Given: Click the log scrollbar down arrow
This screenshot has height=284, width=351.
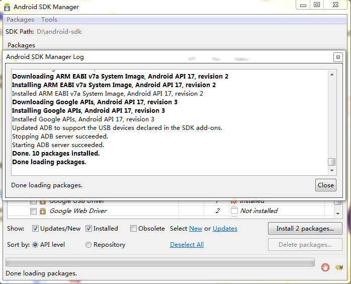Looking at the screenshot, I should pyautogui.click(x=332, y=171).
